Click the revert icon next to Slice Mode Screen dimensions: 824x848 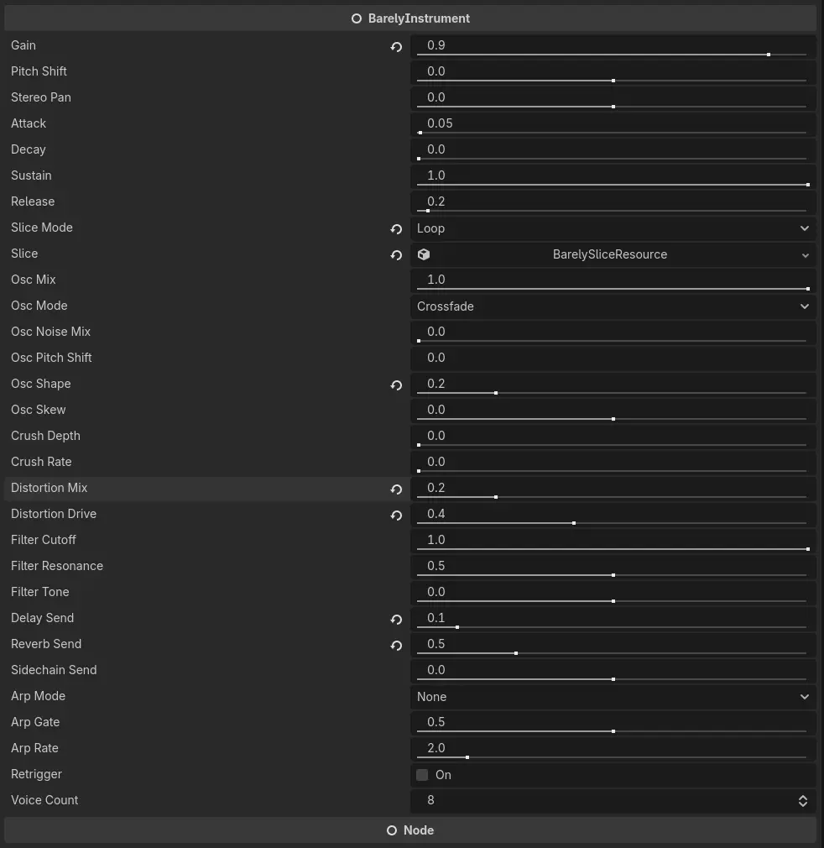[x=396, y=228]
